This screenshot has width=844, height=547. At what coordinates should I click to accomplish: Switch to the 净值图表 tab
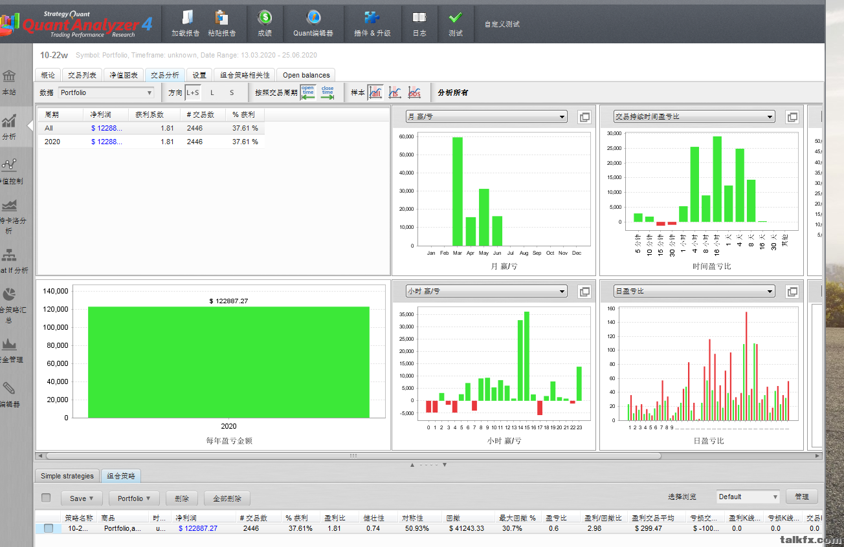click(123, 75)
